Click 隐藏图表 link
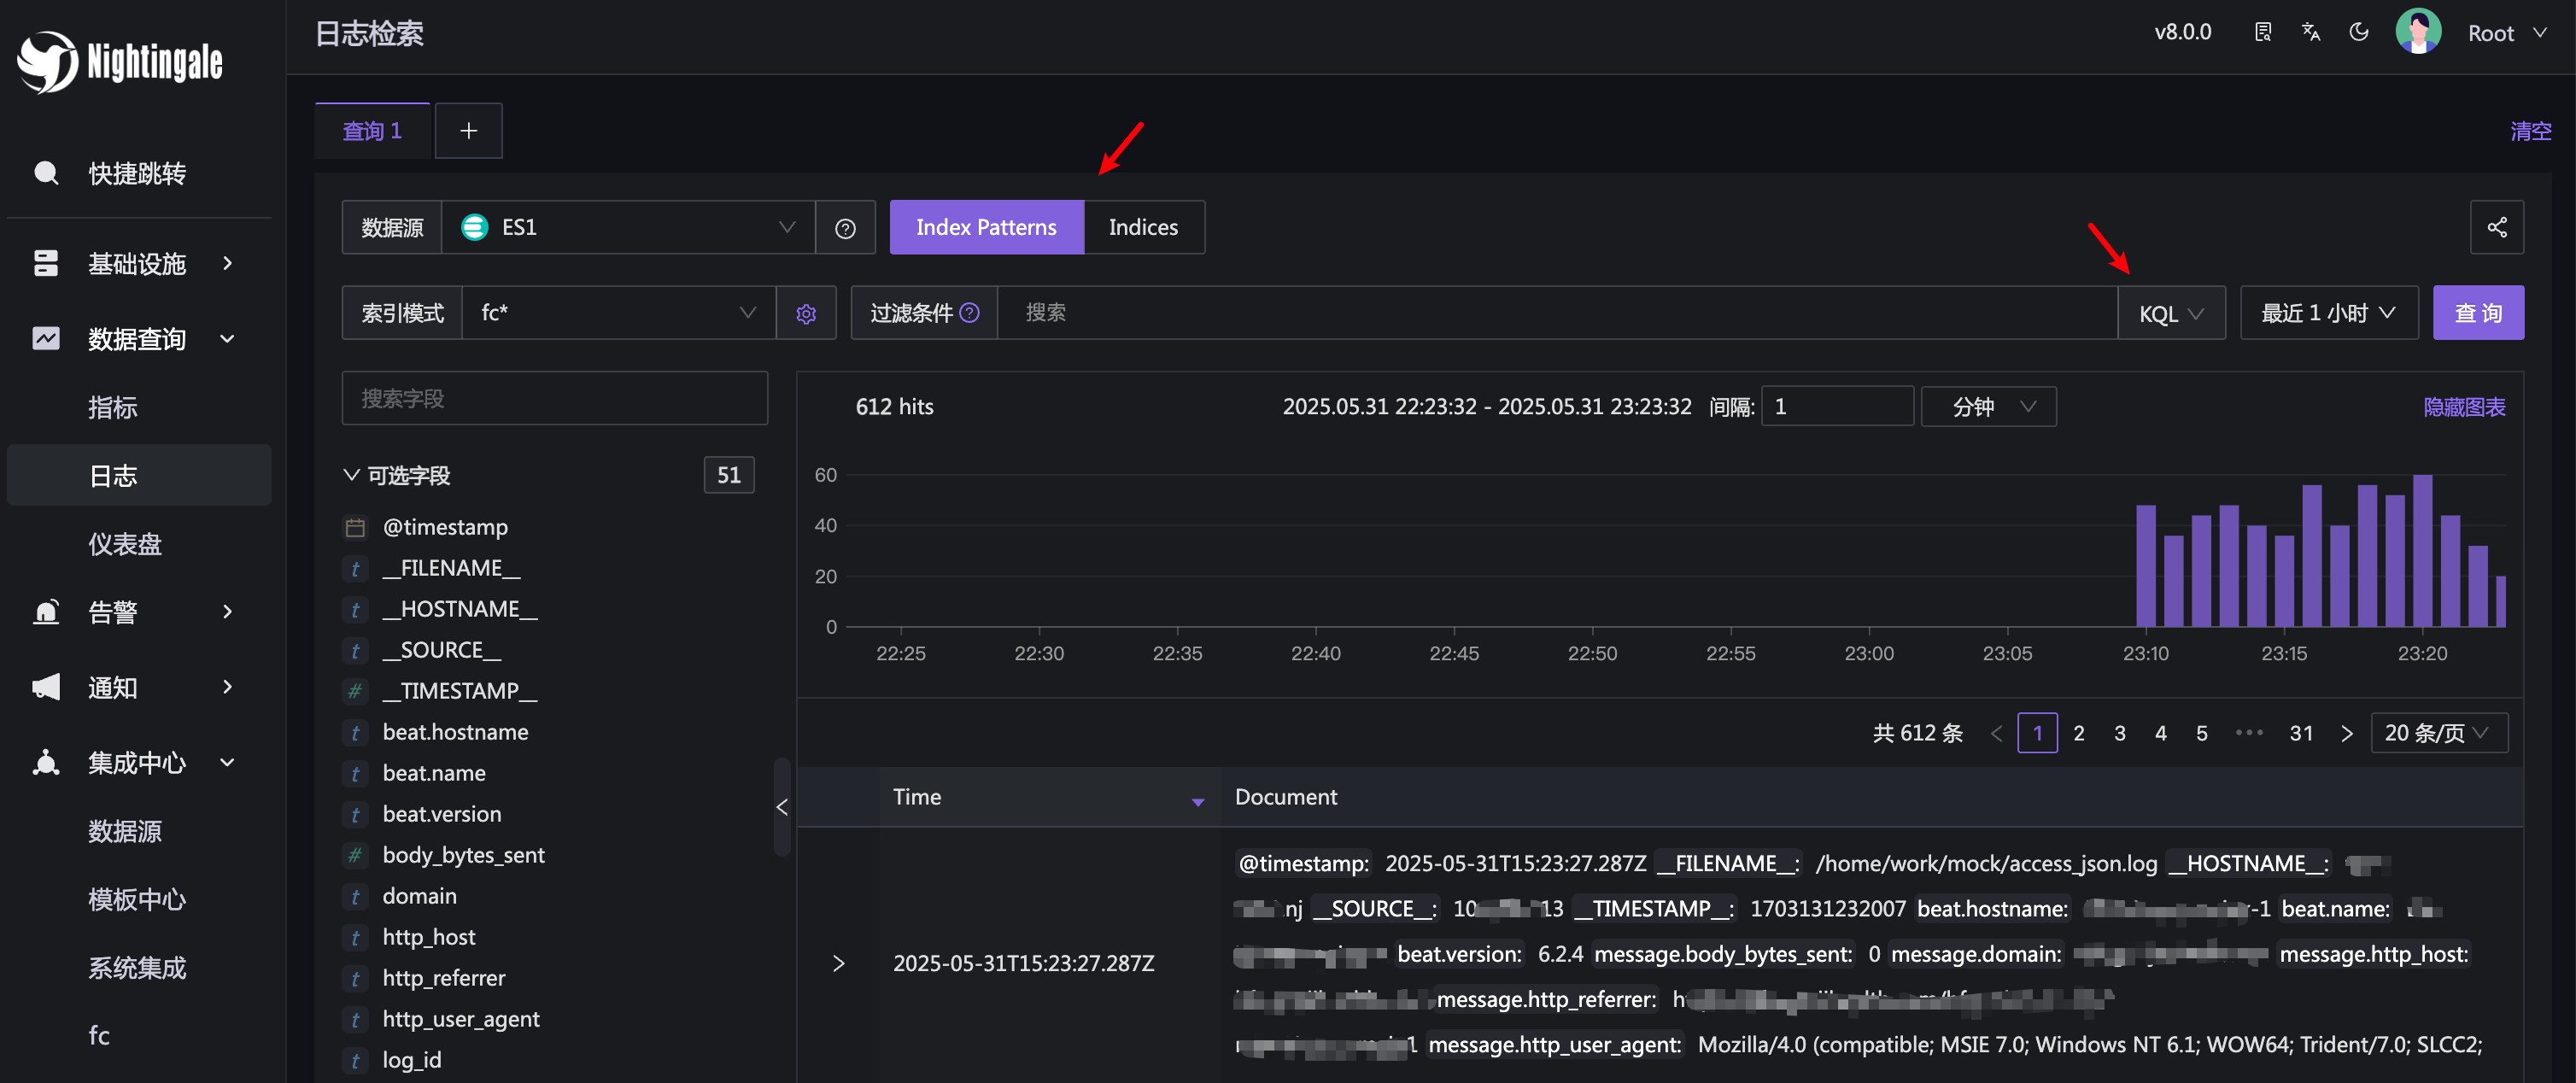 click(x=2464, y=406)
